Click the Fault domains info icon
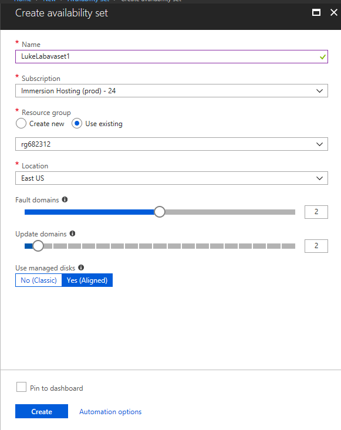Image resolution: width=341 pixels, height=430 pixels. (x=65, y=199)
